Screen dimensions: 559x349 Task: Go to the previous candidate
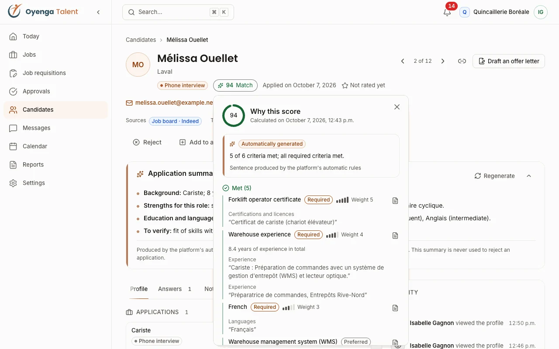pyautogui.click(x=403, y=61)
